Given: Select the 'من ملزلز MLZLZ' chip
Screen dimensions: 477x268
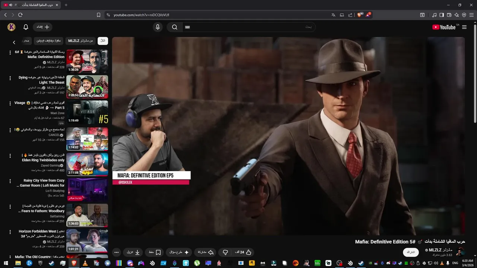Looking at the screenshot, I should coord(80,41).
